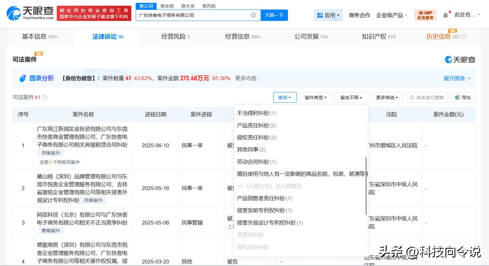
Task: Click the 法院 column header
Action: tap(392, 114)
